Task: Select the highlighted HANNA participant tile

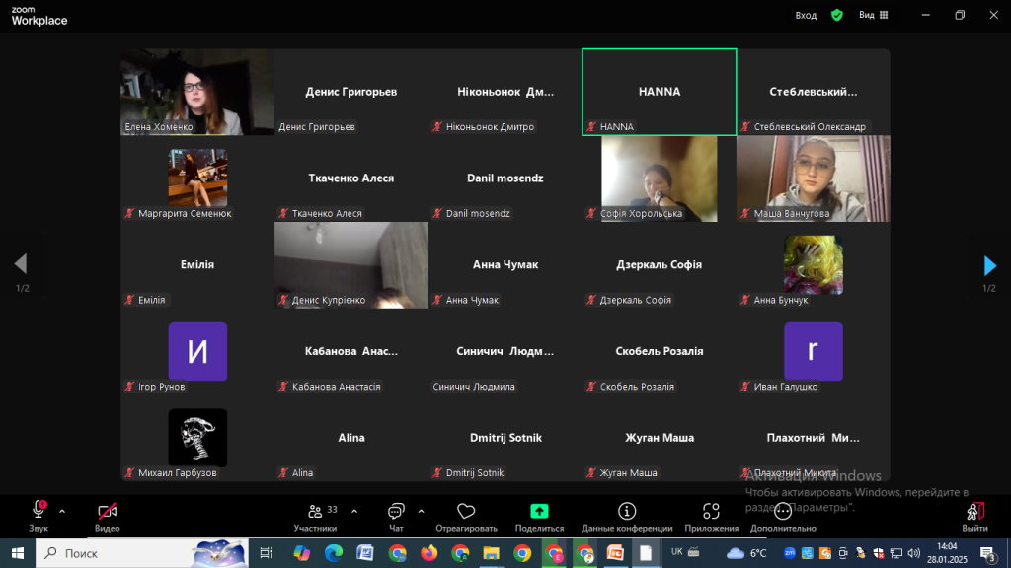Action: 660,92
